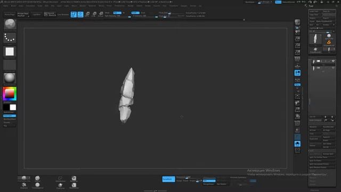This screenshot has height=192, width=341.
Task: Select the second subtool row
Action: pos(323,69)
